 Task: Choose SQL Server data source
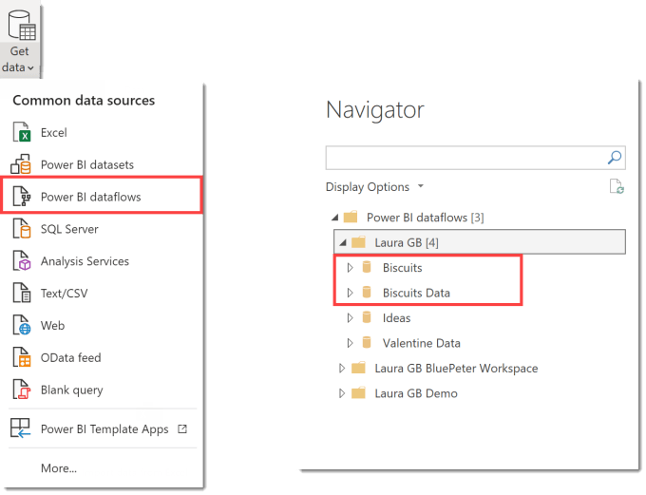[69, 229]
